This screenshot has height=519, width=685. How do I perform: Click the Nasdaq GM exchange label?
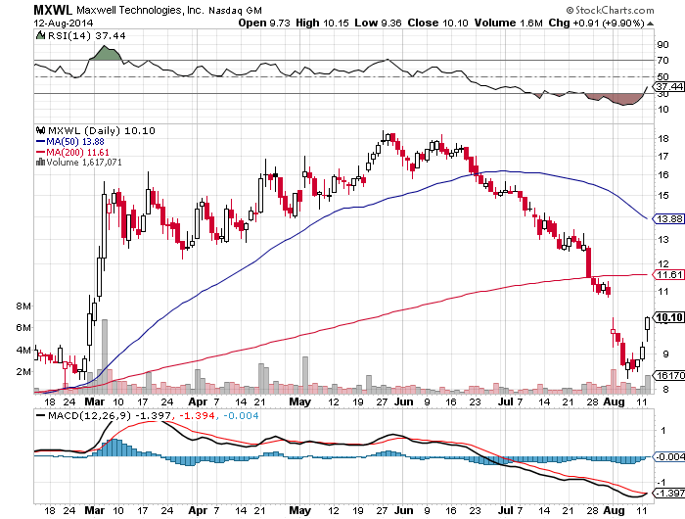point(235,11)
